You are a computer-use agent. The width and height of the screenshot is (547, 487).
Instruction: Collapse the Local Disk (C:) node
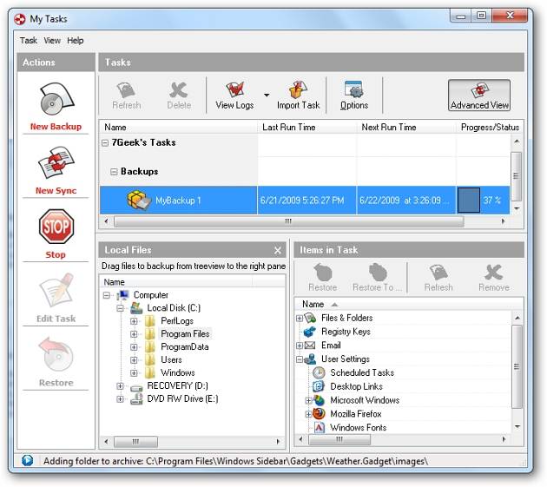[121, 308]
